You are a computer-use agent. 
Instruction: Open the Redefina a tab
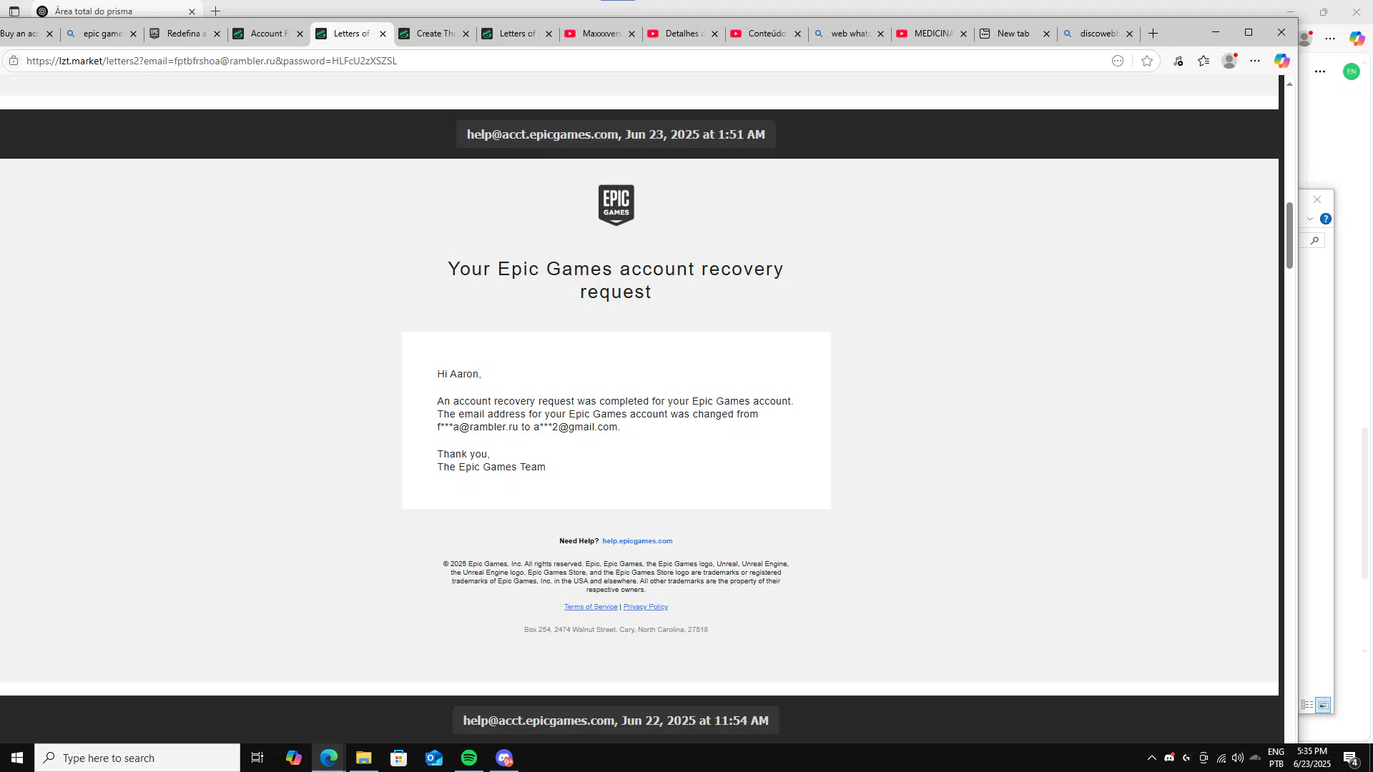184,34
